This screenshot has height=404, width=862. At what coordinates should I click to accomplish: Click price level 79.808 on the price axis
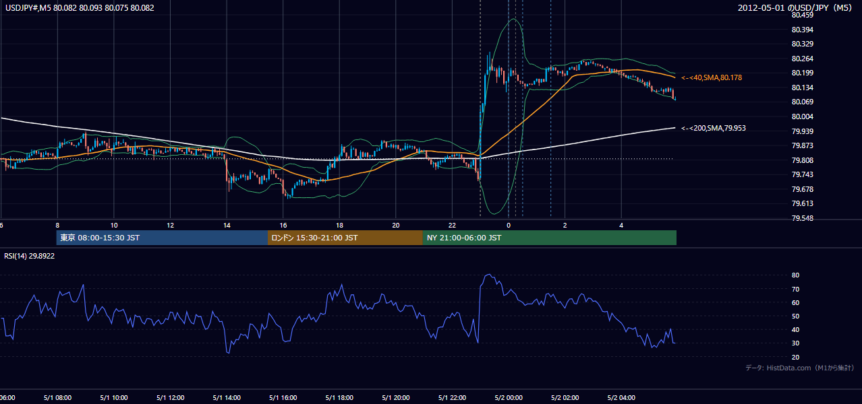click(x=802, y=160)
